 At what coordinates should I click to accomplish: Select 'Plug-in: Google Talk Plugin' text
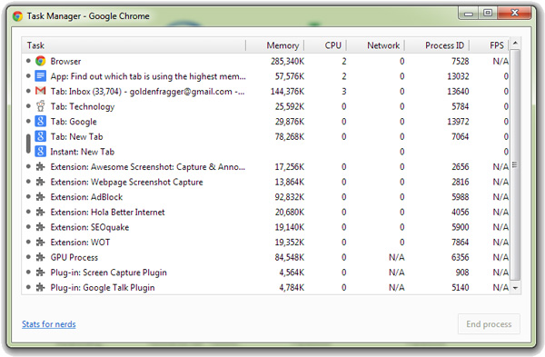103,288
